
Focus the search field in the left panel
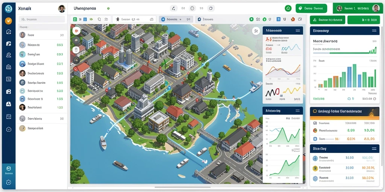click(x=42, y=19)
